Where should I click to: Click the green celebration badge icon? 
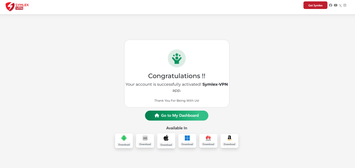[177, 58]
